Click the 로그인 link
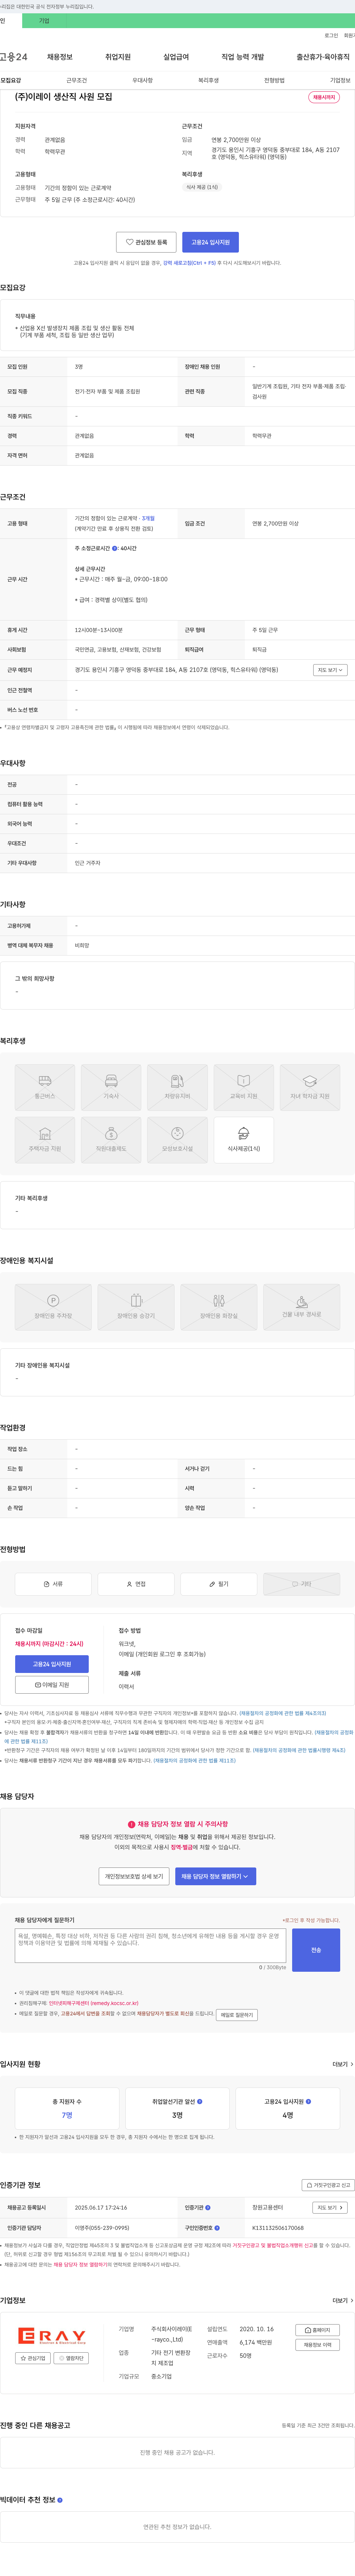The width and height of the screenshot is (355, 2576). pos(331,35)
